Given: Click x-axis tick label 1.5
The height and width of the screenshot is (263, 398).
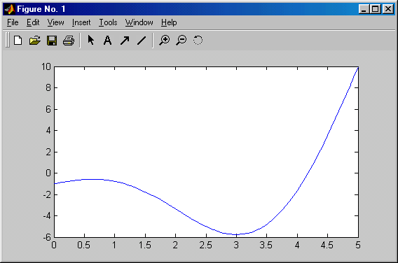Looking at the screenshot, I should pyautogui.click(x=145, y=246).
